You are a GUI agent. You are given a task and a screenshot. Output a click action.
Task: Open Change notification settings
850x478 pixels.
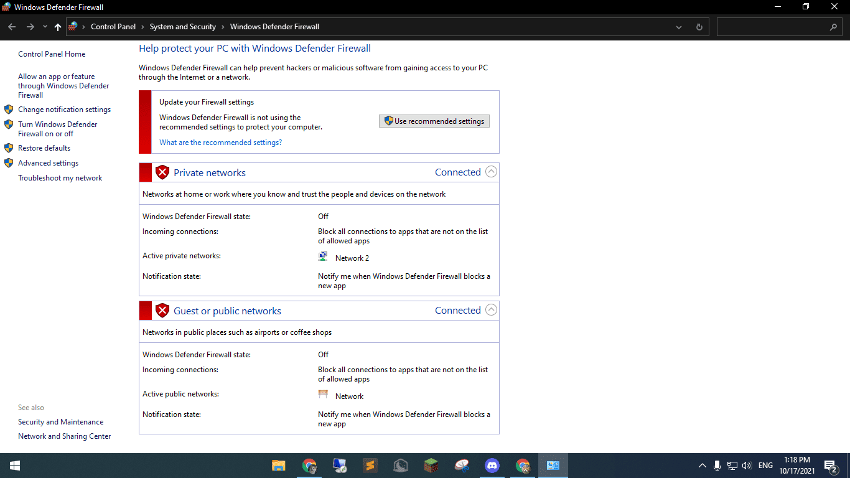tap(65, 110)
